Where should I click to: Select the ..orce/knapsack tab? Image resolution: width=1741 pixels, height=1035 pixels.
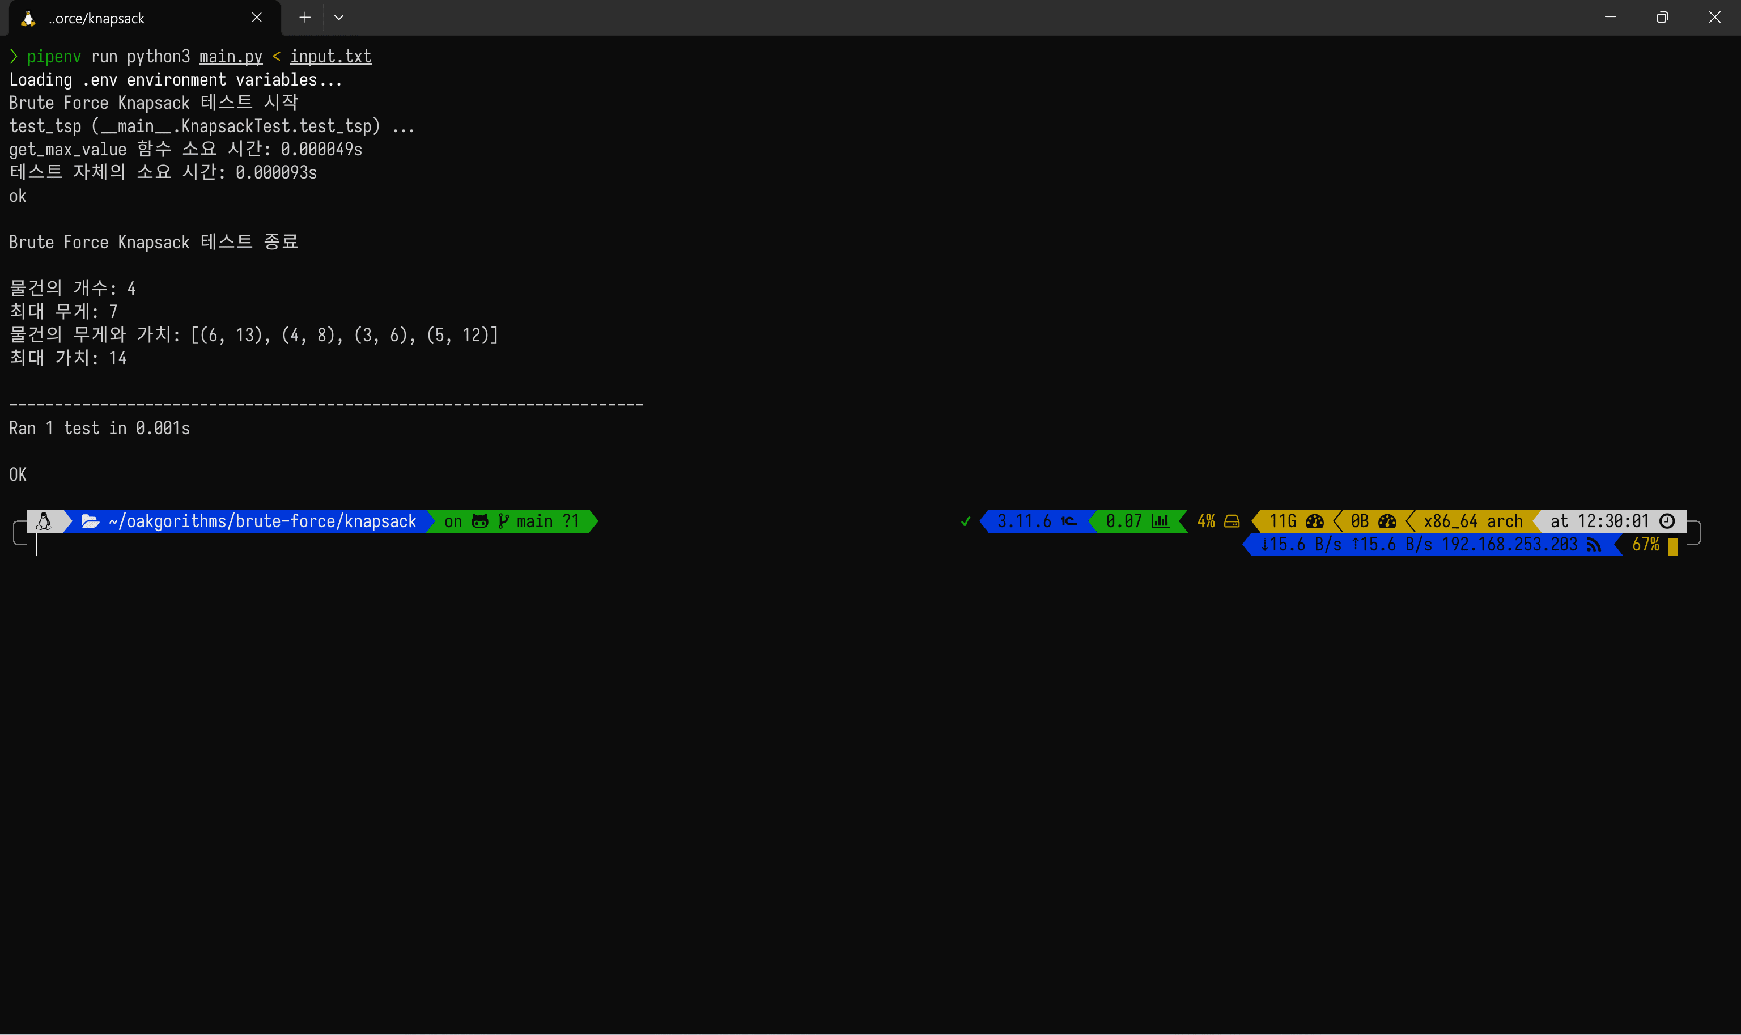tap(97, 18)
